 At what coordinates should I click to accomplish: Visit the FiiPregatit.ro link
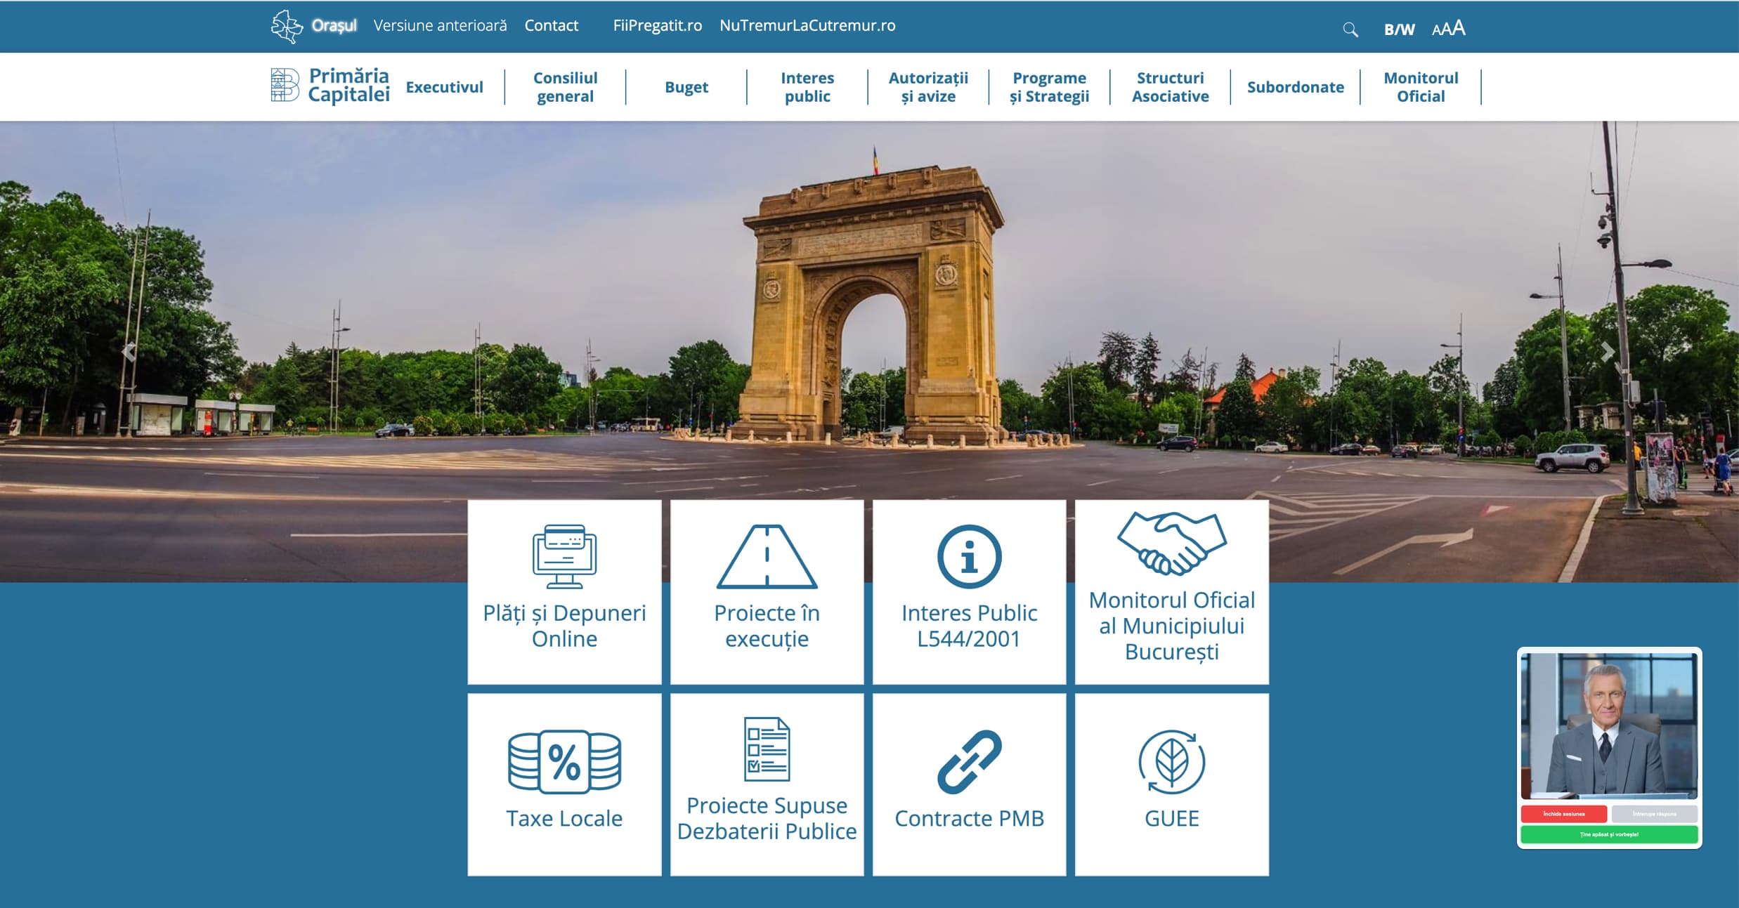click(x=657, y=25)
